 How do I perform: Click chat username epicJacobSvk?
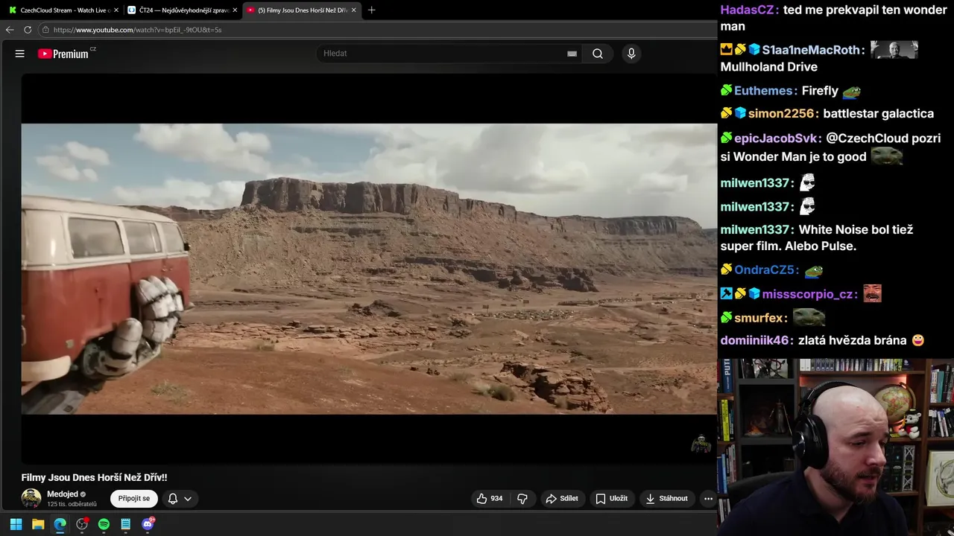click(x=776, y=138)
